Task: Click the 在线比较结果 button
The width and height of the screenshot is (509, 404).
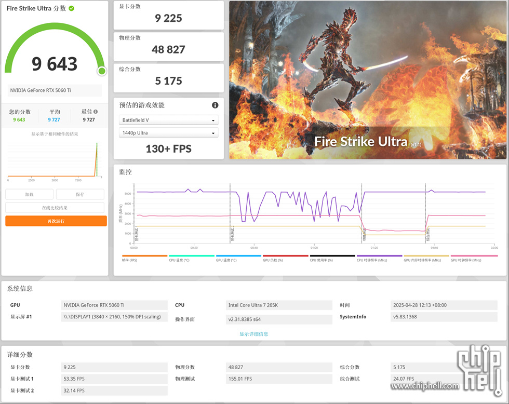Action: (x=55, y=208)
